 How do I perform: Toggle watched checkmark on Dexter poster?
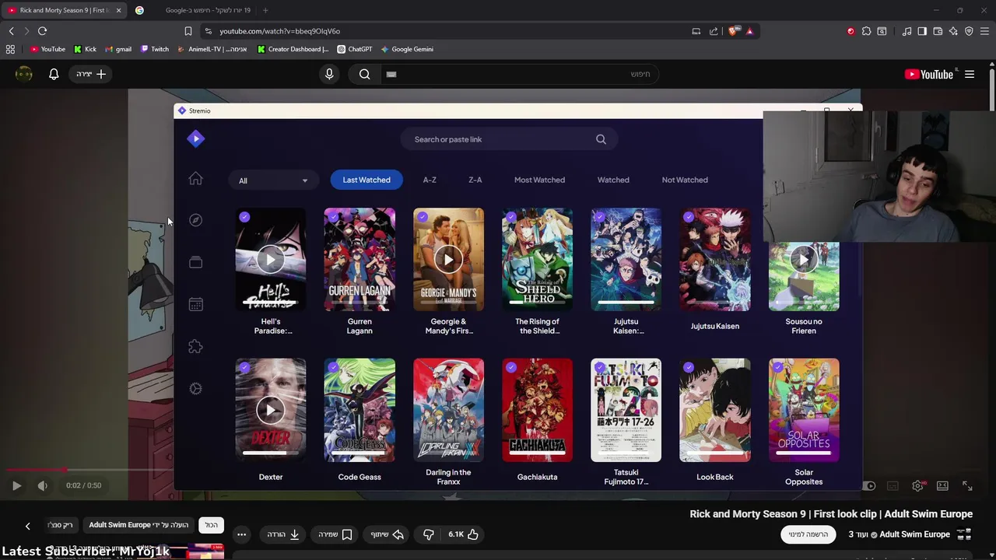[244, 367]
